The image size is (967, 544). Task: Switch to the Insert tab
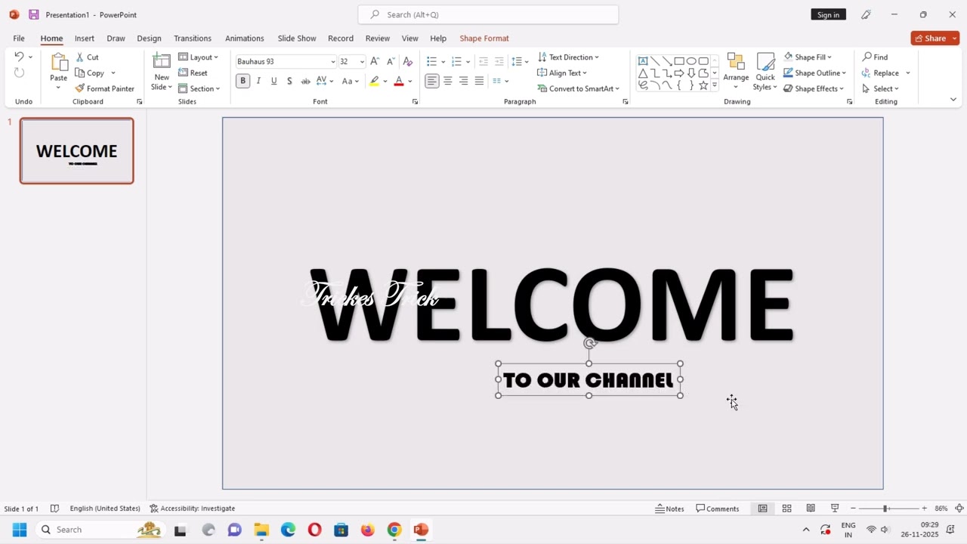[85, 38]
